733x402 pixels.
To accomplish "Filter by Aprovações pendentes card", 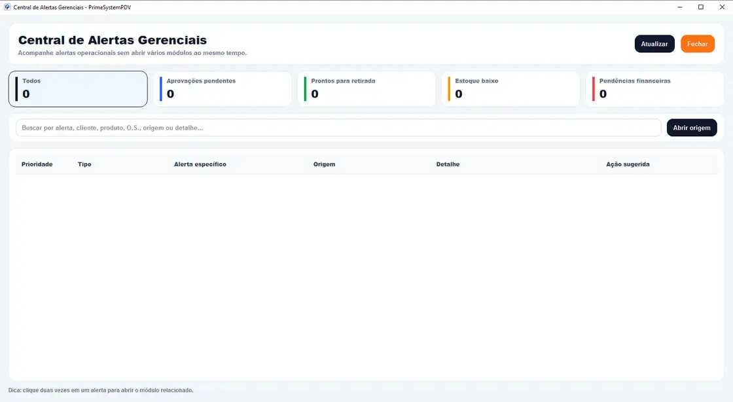I will click(223, 89).
